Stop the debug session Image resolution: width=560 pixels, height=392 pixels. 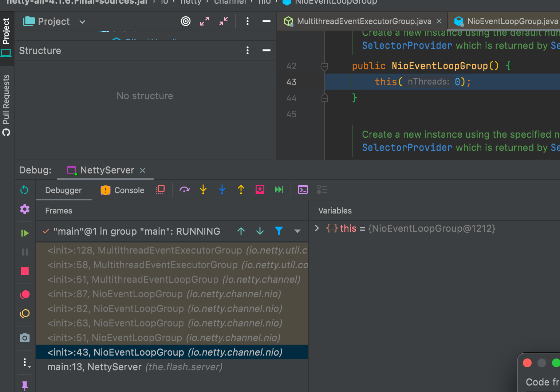tap(25, 271)
